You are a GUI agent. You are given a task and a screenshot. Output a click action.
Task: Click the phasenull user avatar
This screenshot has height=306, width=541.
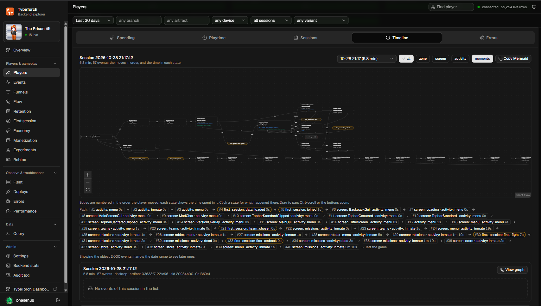pyautogui.click(x=10, y=300)
